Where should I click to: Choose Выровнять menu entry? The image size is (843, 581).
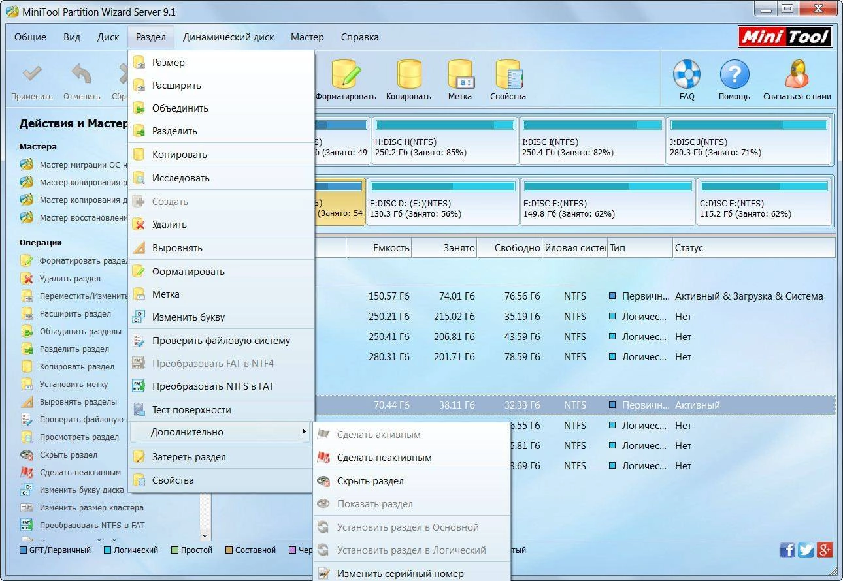tap(222, 248)
